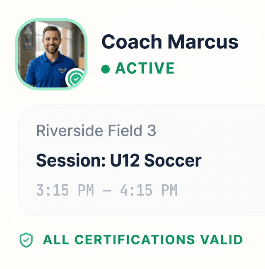Viewport: 265px width, 269px height.
Task: Click the ACTIVE status label
Action: point(145,69)
